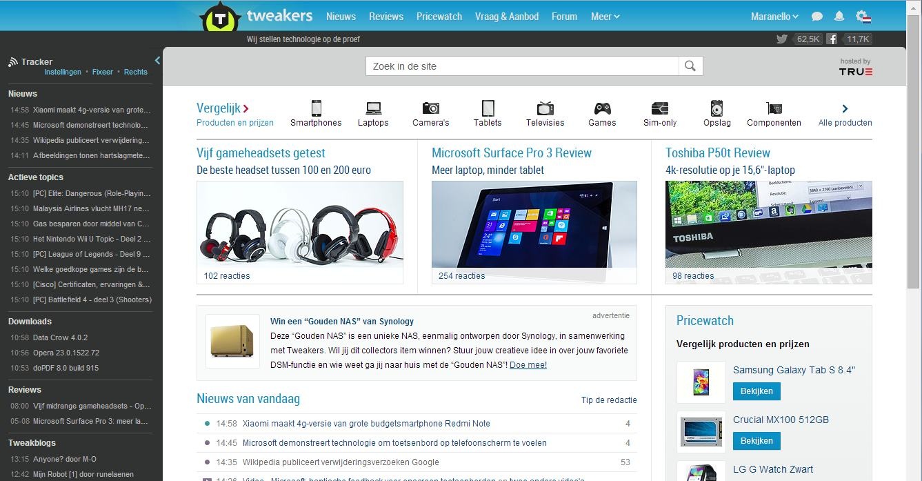Open the Reviews menu item

tap(386, 17)
